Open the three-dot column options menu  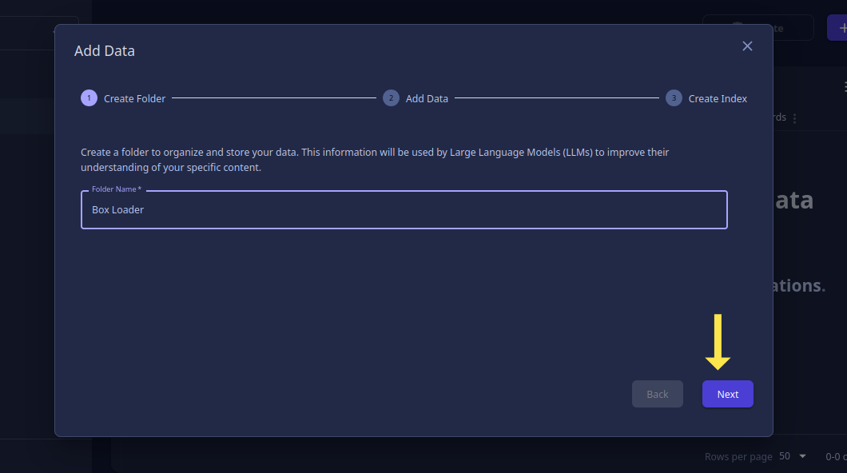click(794, 118)
